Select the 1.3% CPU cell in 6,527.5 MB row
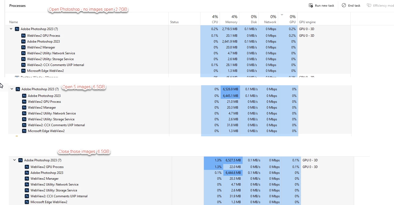Viewport: 394px width, 205px height. click(x=213, y=160)
